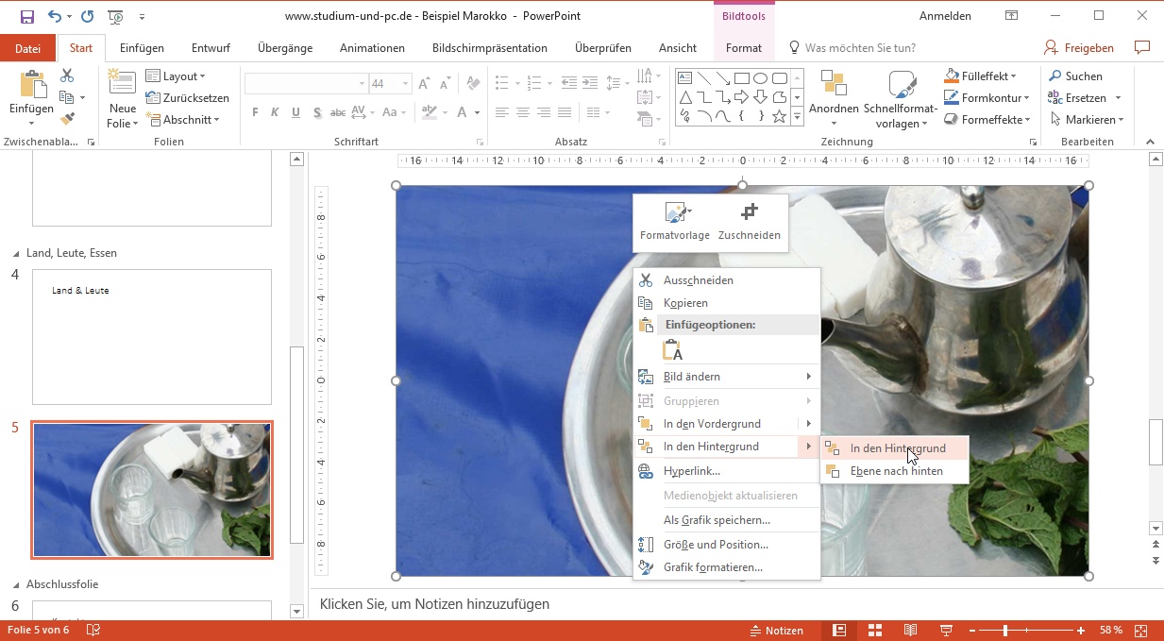Collapse the ribbon with the caret arrow
Screen dimensions: 1164x641
coord(1150,142)
